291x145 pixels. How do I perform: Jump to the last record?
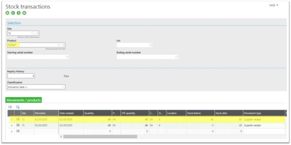[24, 13]
